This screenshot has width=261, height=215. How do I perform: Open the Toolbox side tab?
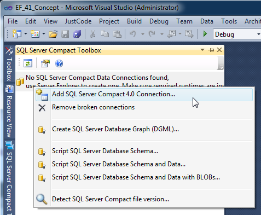point(9,64)
